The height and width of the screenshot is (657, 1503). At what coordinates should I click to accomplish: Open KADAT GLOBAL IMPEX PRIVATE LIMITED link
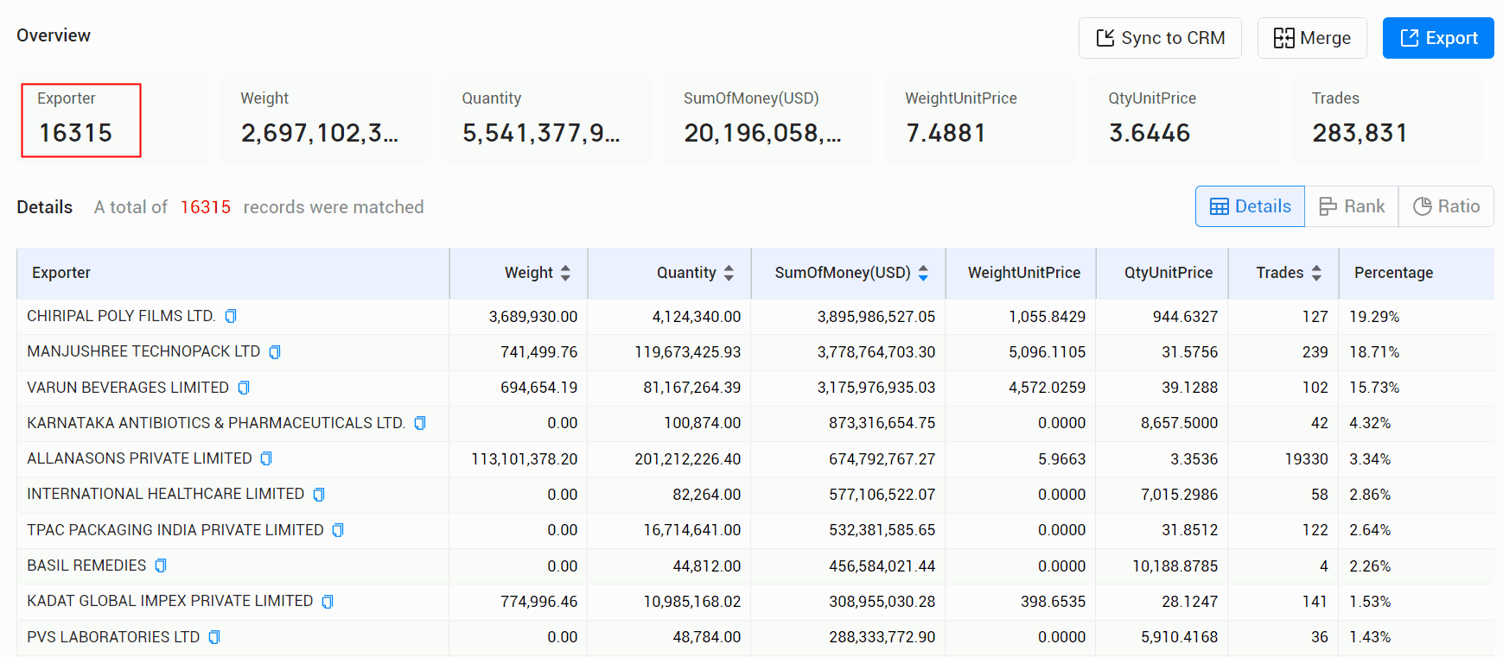tap(170, 601)
